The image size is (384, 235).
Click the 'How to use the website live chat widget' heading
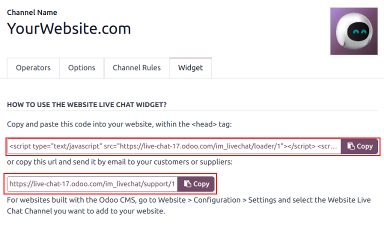click(x=86, y=104)
